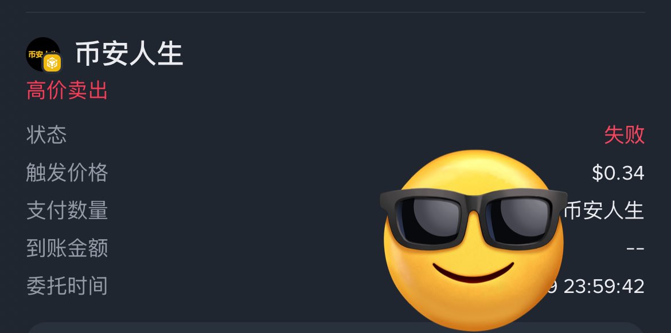This screenshot has width=671, height=333.
Task: Tap the red 失败 status value
Action: pyautogui.click(x=624, y=135)
